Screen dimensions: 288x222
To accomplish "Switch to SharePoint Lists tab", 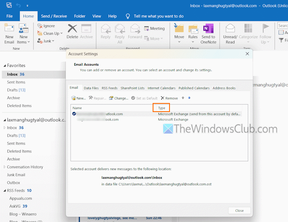I will [132, 88].
